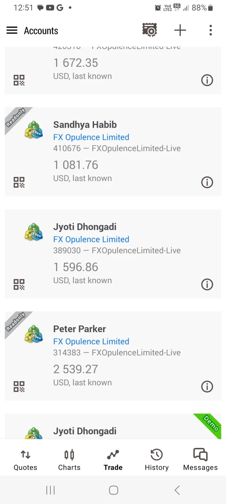Show info for Jyoti Dhongadi 389030 account

207,284
